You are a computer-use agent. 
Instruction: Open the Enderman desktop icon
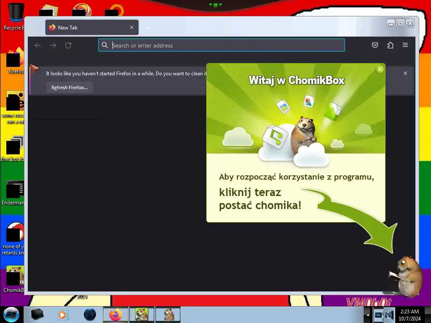[13, 192]
